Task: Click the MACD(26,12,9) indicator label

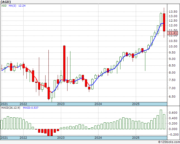Action: click(11, 108)
